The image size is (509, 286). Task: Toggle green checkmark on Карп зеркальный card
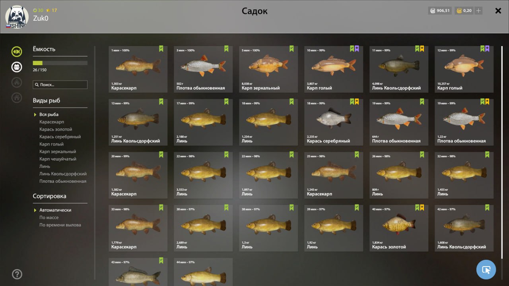click(x=291, y=49)
